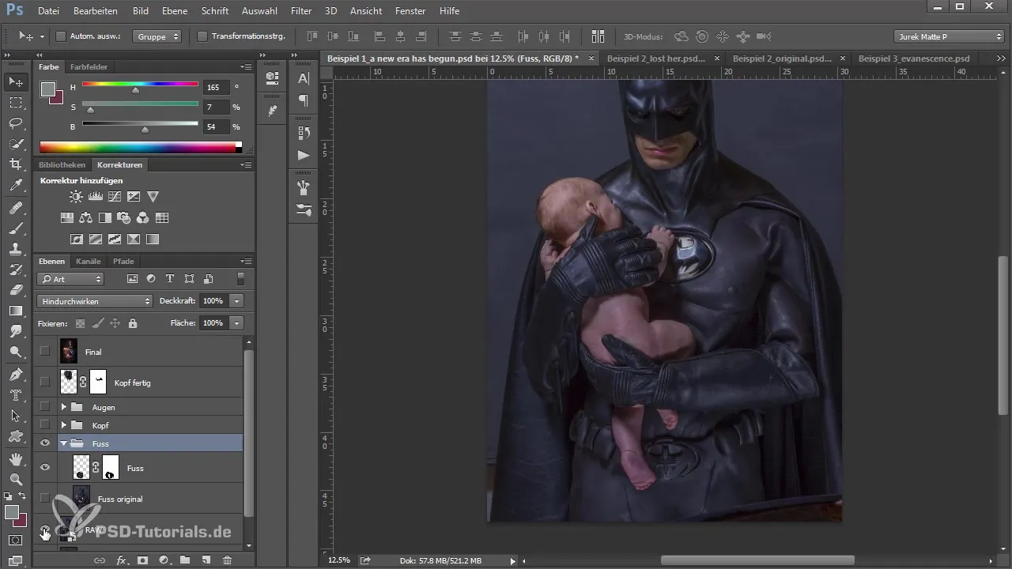Select the Eraser tool

pos(16,290)
